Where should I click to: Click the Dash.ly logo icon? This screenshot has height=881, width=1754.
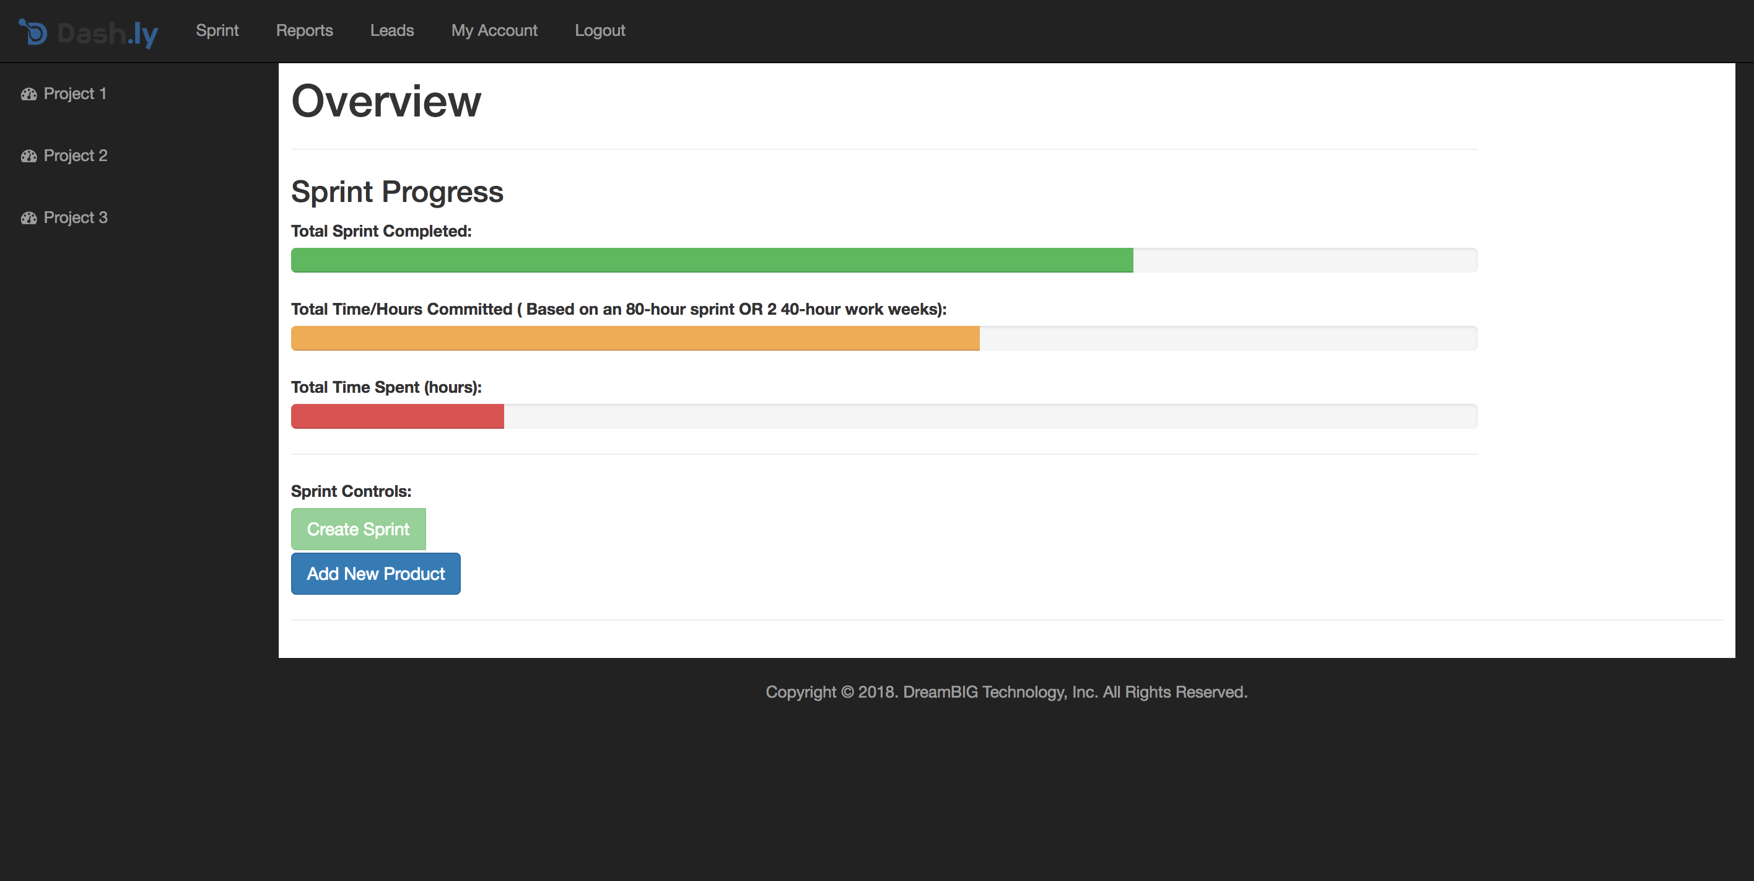(33, 32)
